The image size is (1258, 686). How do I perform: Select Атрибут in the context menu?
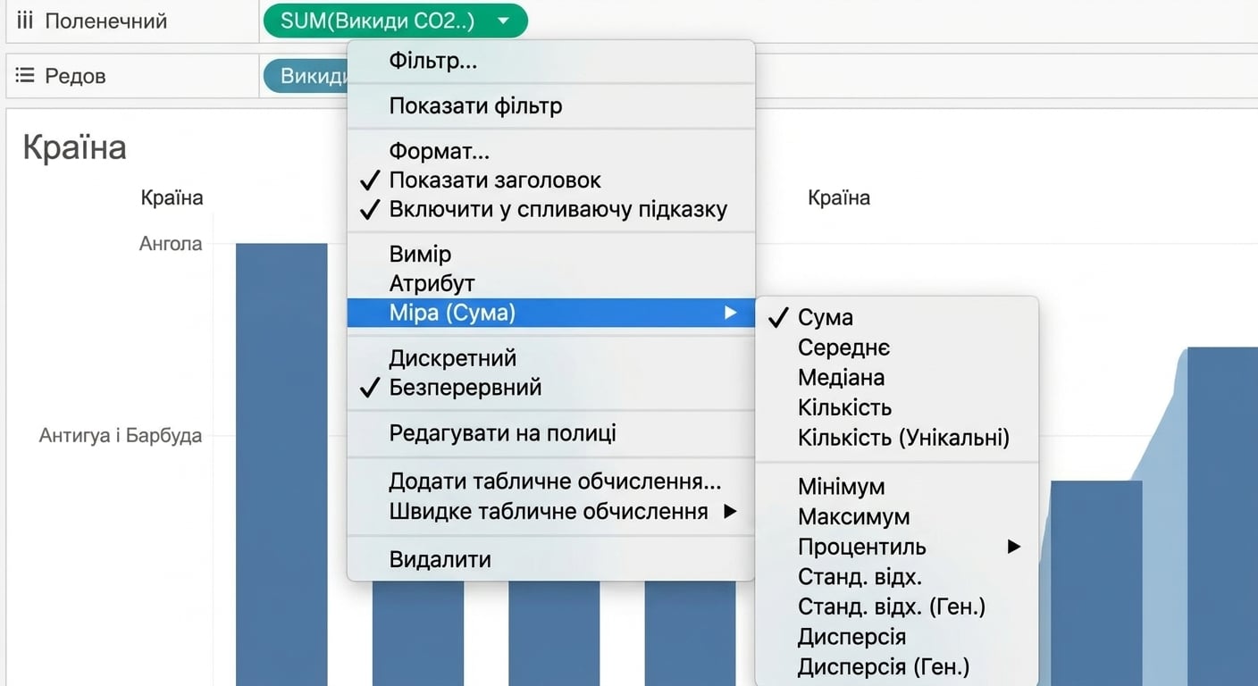click(x=551, y=284)
